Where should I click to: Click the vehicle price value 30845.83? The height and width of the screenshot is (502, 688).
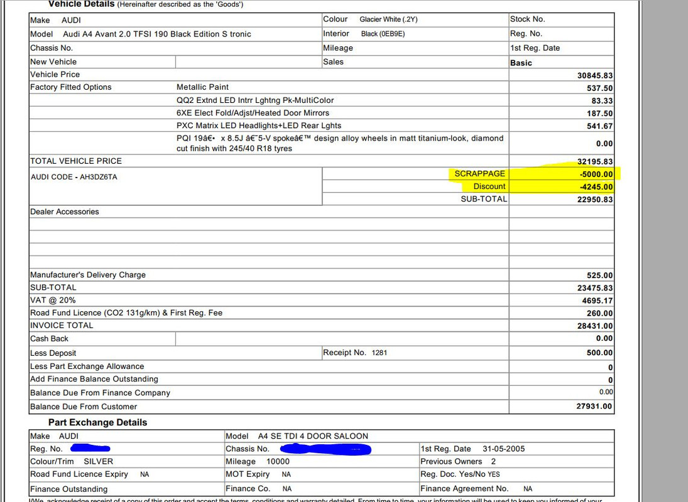594,75
